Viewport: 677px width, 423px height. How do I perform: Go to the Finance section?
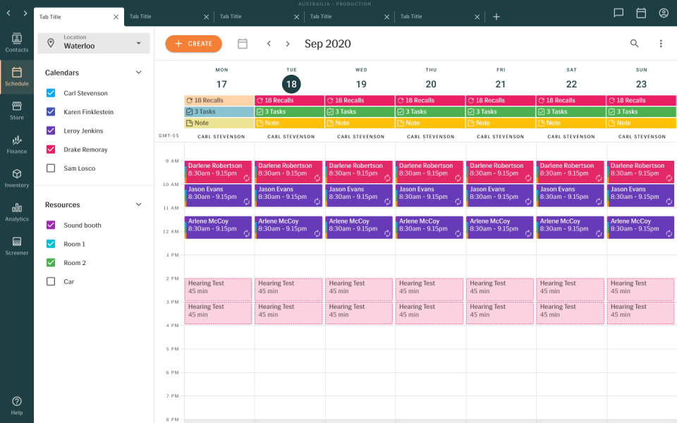click(x=16, y=145)
